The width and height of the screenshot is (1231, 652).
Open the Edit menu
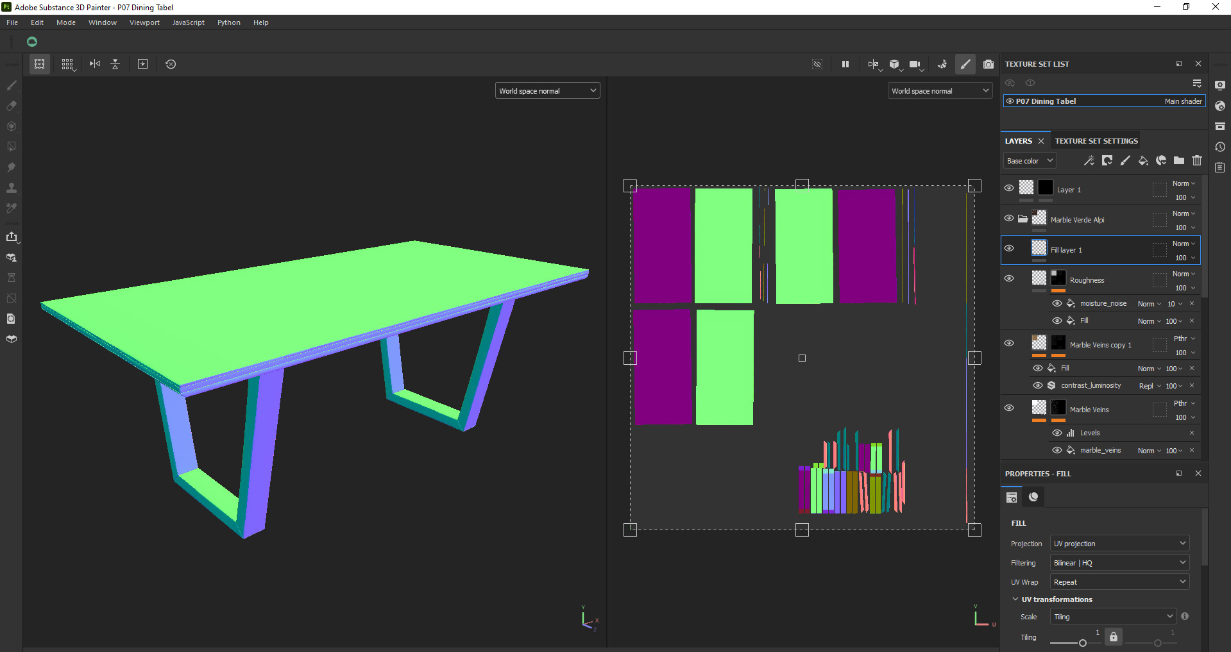coord(37,22)
